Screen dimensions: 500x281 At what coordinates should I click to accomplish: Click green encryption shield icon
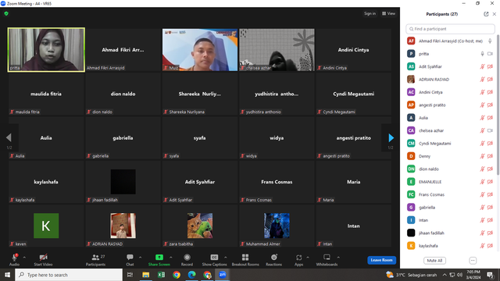(x=6, y=14)
